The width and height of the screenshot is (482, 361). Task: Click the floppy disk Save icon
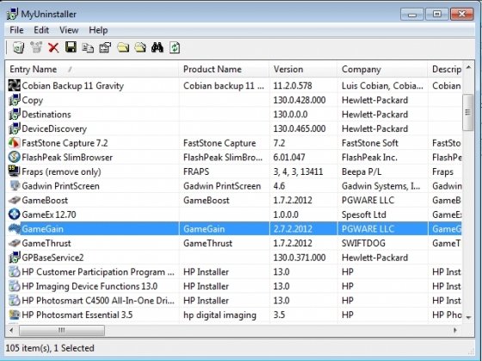click(71, 47)
